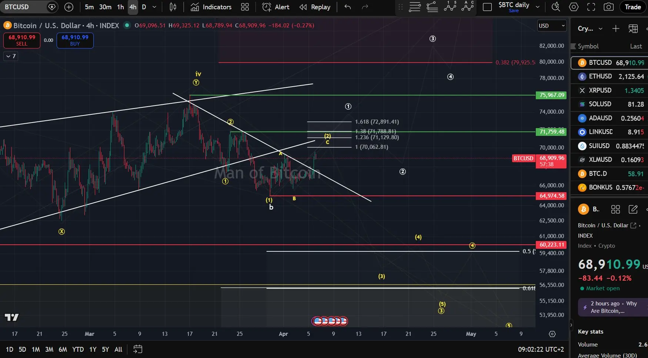Set date range to 5Y
Screen dimensions: 648x358
coord(106,349)
